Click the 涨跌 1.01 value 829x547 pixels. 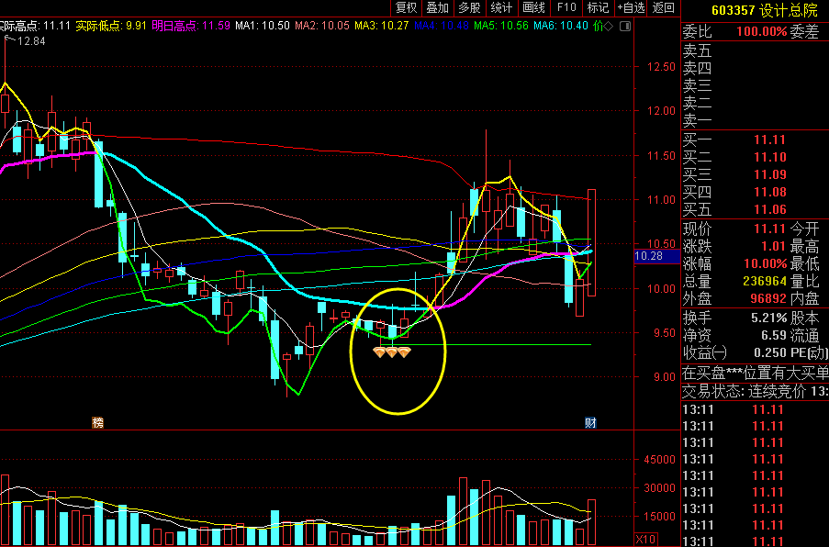774,246
